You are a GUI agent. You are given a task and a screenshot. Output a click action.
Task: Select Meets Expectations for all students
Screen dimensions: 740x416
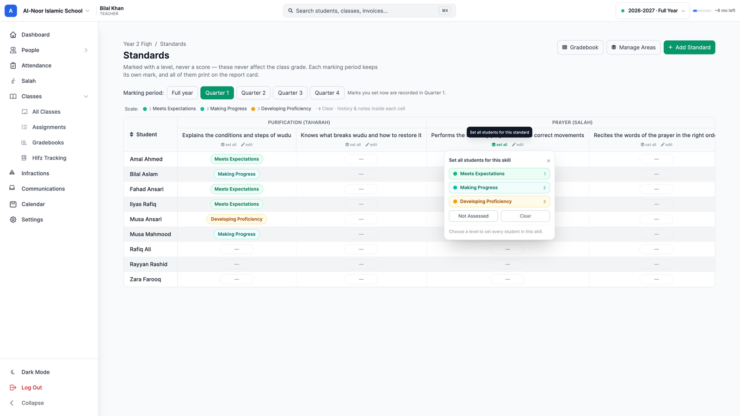(x=499, y=174)
